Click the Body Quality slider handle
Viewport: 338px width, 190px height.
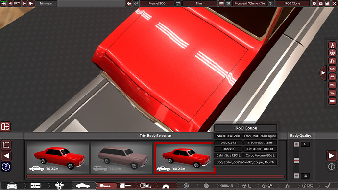click(296, 160)
